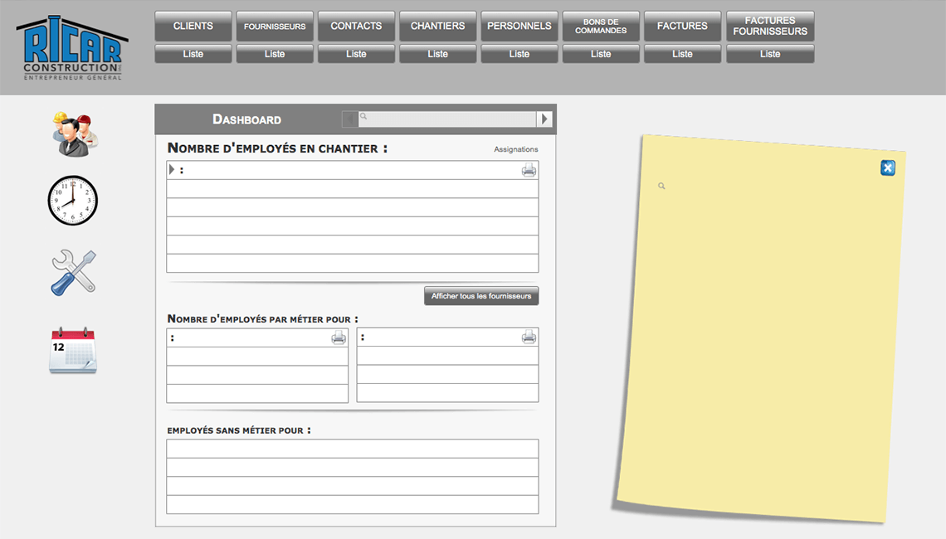Open the PERSONNELS section

pyautogui.click(x=519, y=26)
